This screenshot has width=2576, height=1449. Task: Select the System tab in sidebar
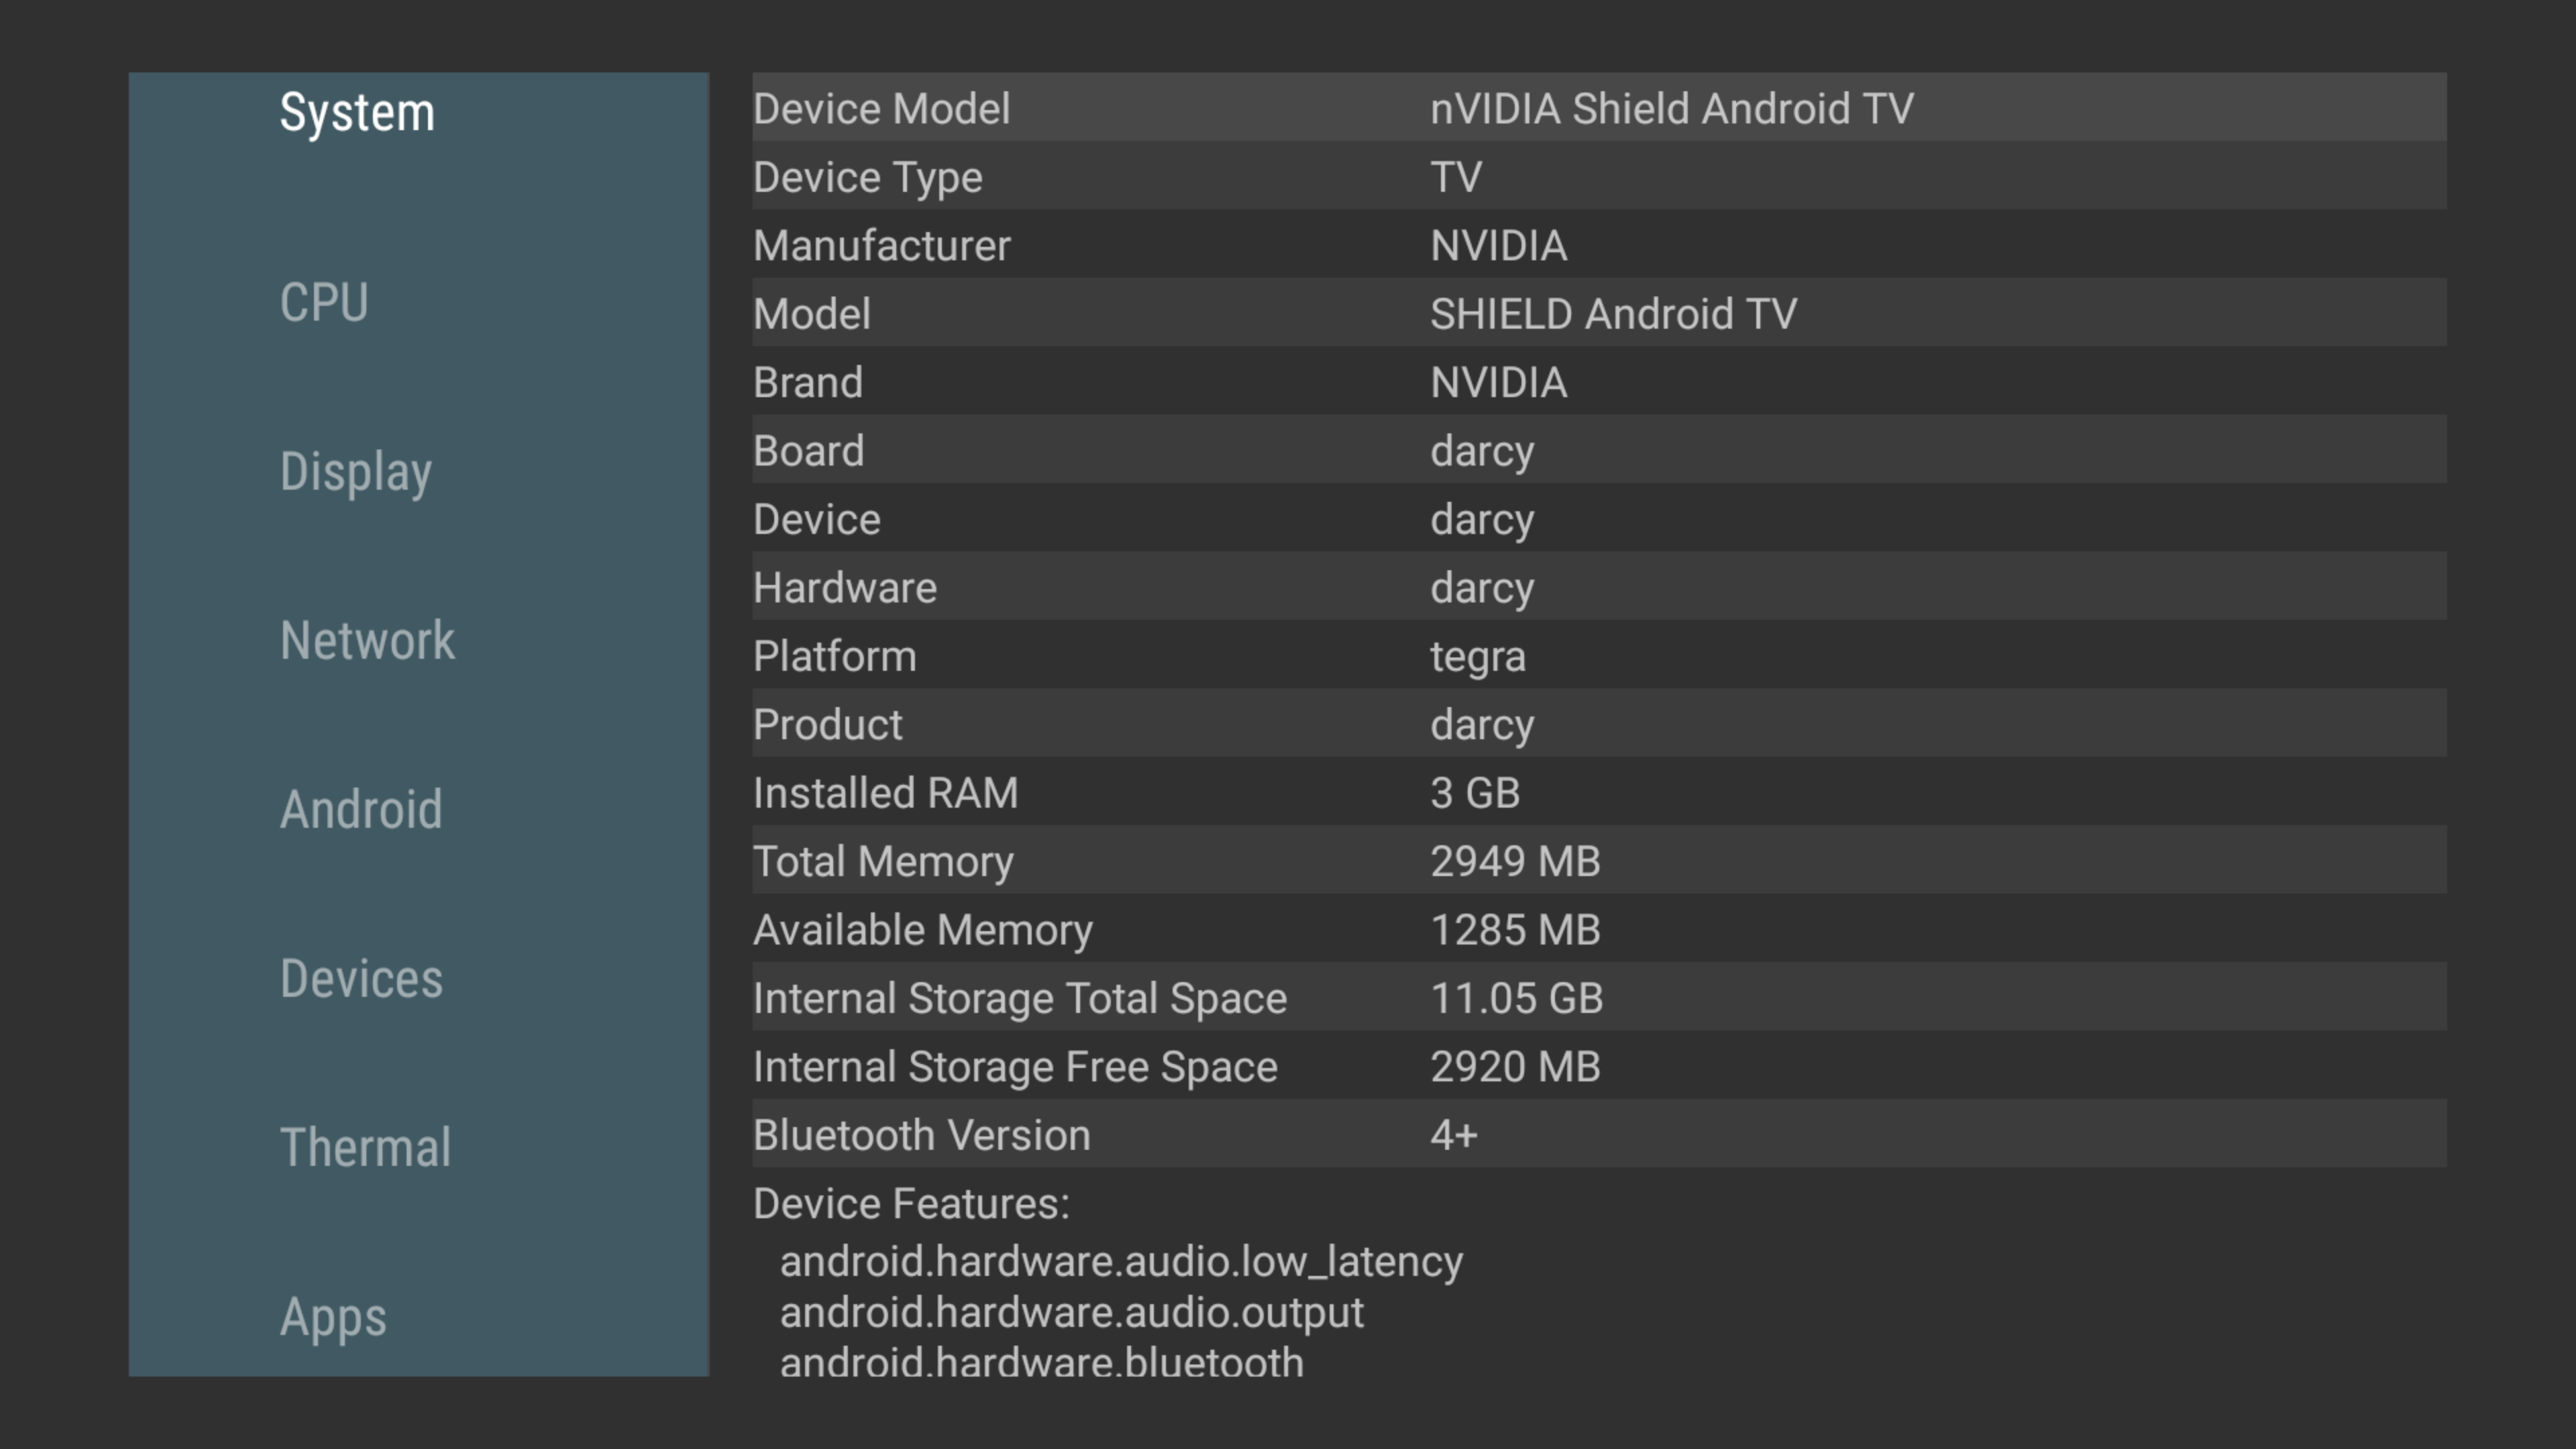click(x=357, y=112)
